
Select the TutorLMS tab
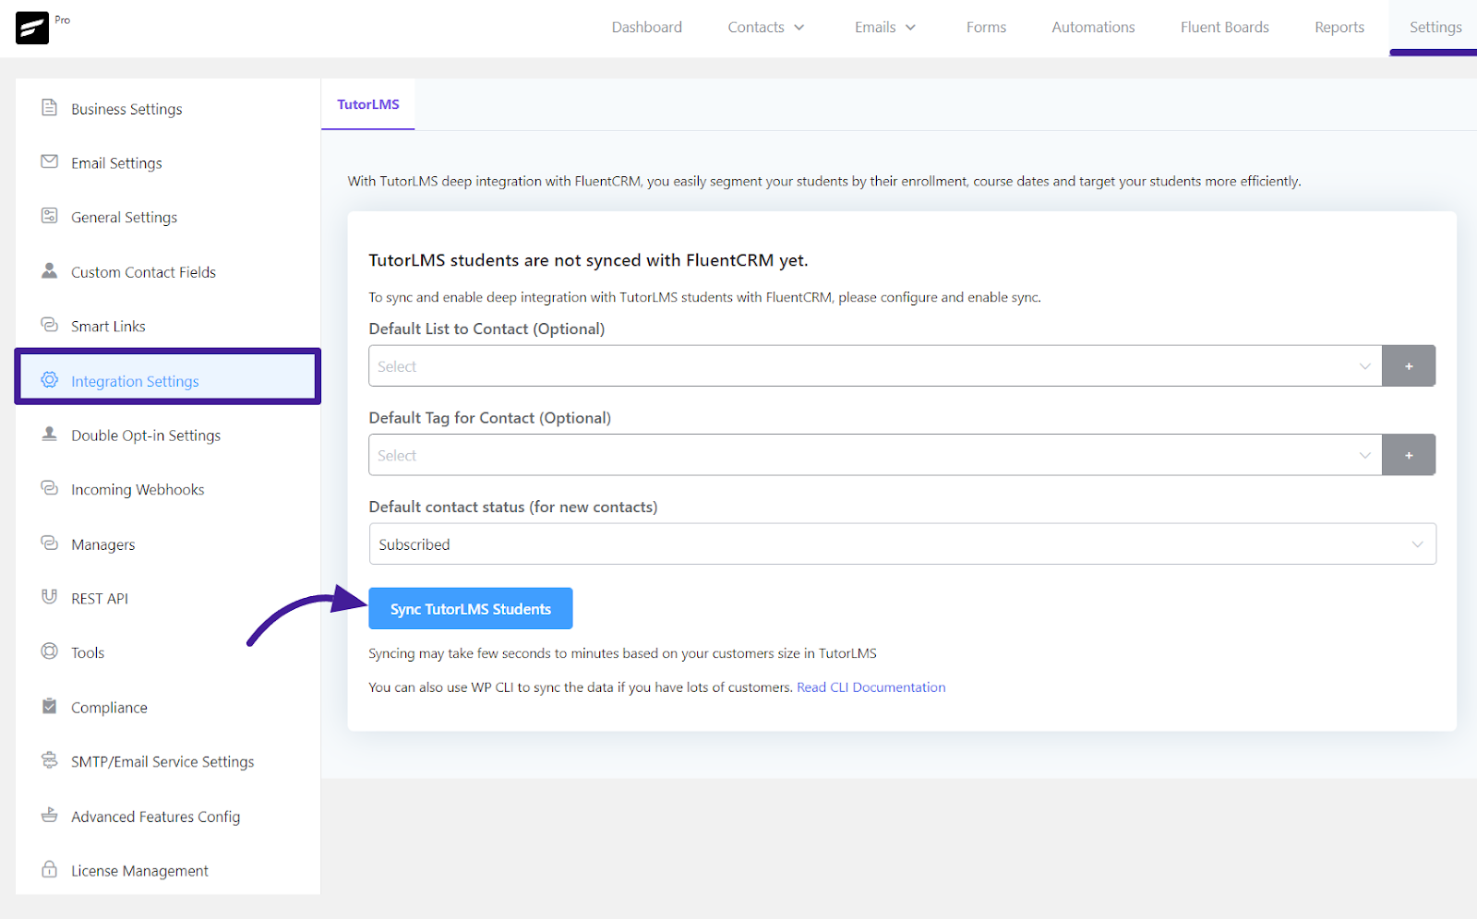coord(368,104)
